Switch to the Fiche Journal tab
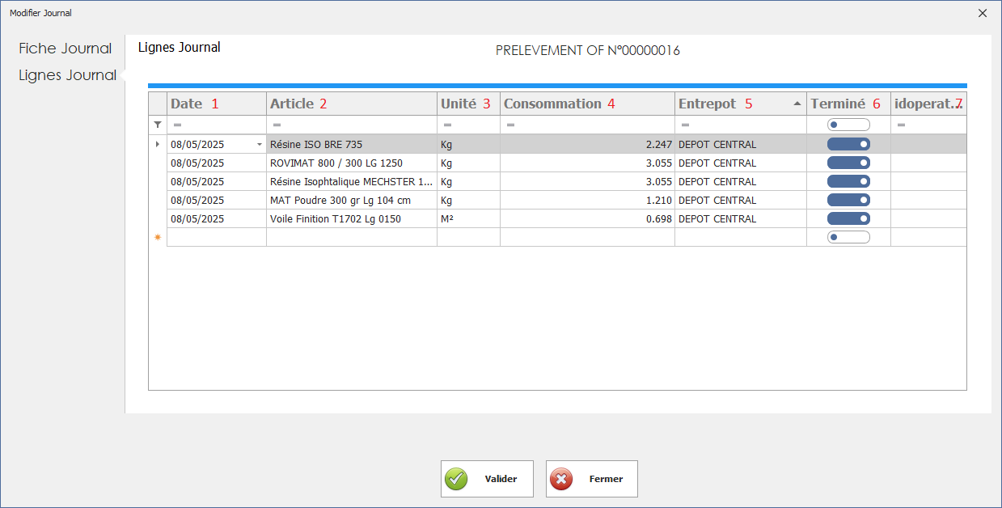The height and width of the screenshot is (508, 1002). 66,49
